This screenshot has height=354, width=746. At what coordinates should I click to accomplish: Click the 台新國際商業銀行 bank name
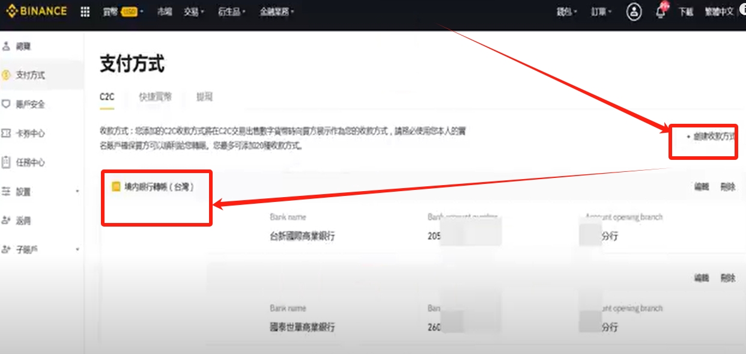pyautogui.click(x=303, y=236)
